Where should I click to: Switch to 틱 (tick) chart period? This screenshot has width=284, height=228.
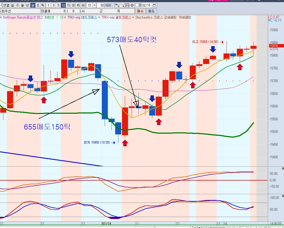point(43,5)
